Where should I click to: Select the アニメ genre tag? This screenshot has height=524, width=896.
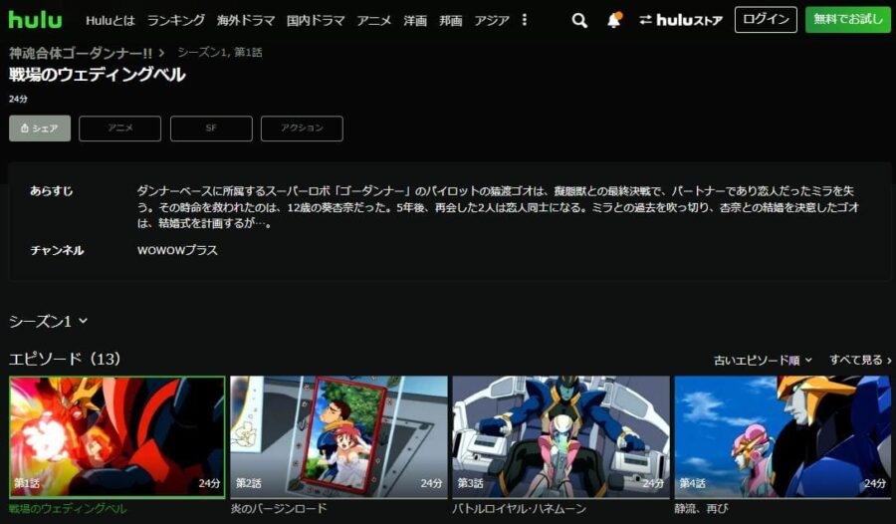click(120, 129)
